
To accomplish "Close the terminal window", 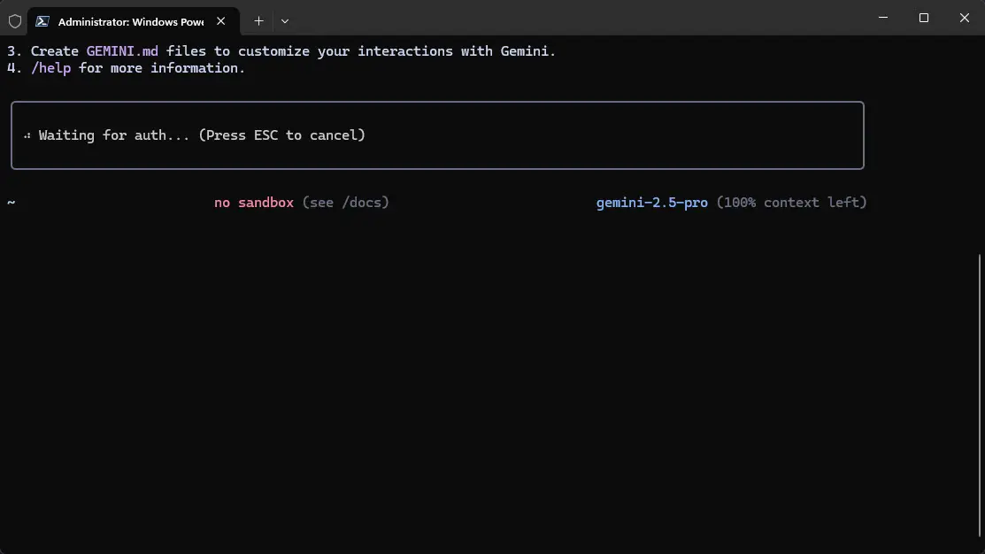I will point(965,18).
